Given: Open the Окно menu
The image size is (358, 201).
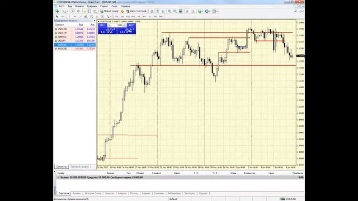Looking at the screenshot, I should tap(114, 6).
